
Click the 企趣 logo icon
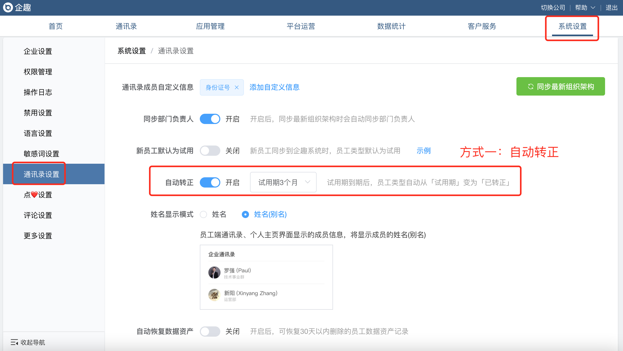pos(8,7)
